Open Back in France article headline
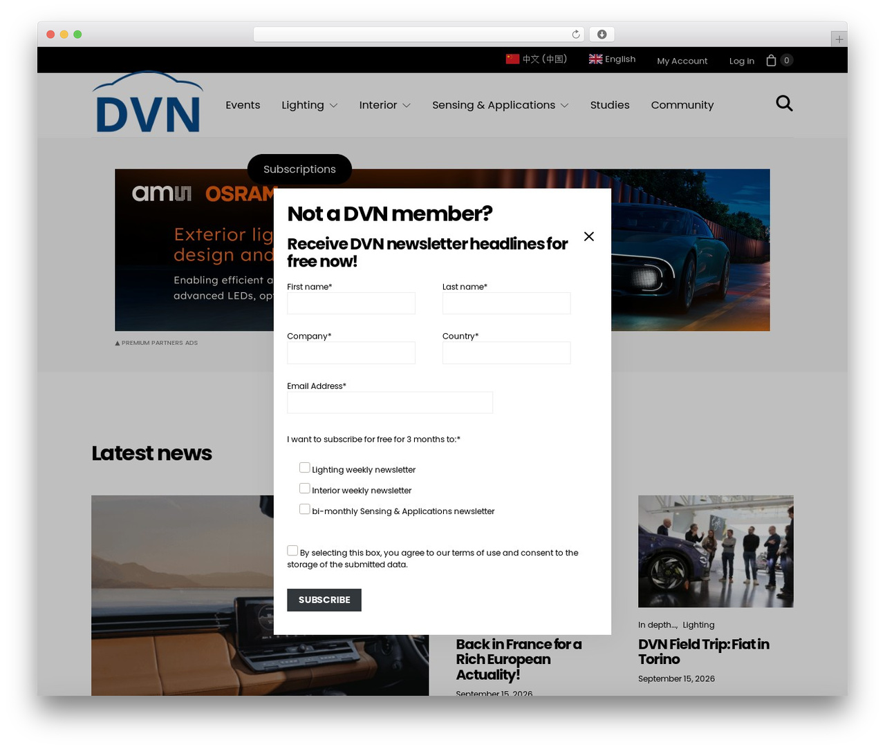Screen dimensions: 885x749 tap(519, 659)
